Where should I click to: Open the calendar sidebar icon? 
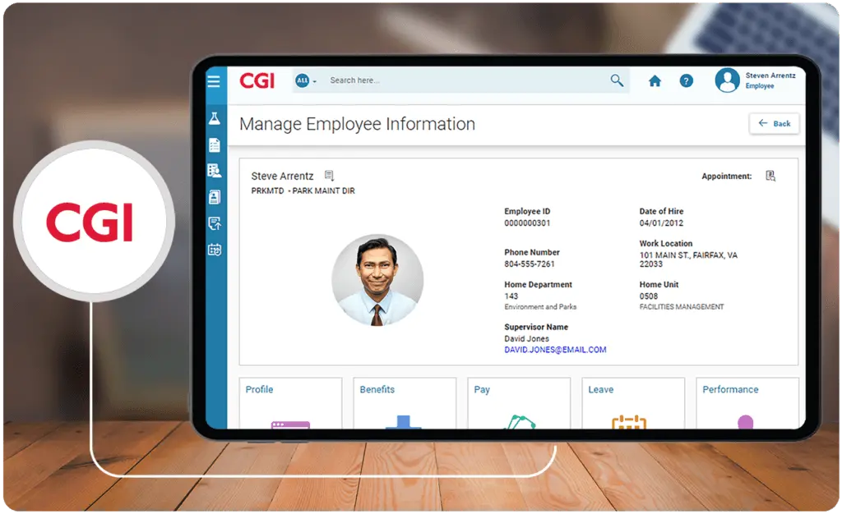(x=215, y=250)
